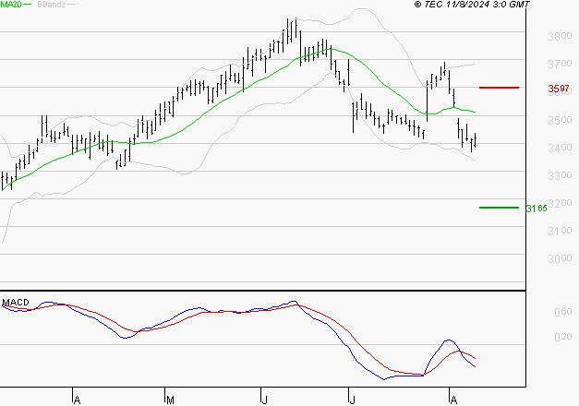The height and width of the screenshot is (406, 579).
Task: Click the 3800 price axis label
Action: click(560, 36)
